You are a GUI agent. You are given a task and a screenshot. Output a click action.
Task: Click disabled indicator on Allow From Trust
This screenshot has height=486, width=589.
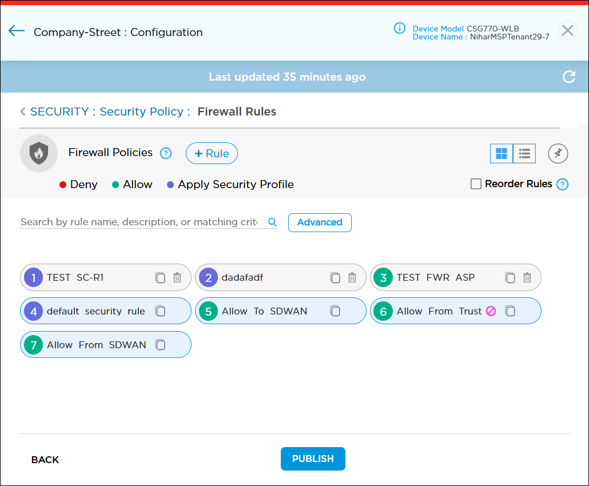pos(489,311)
